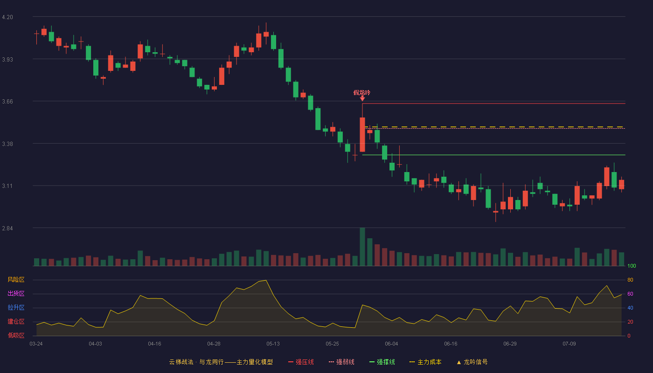This screenshot has height=373, width=653.
Task: Click the 假龙吟 signal arrow marker
Action: 362,98
